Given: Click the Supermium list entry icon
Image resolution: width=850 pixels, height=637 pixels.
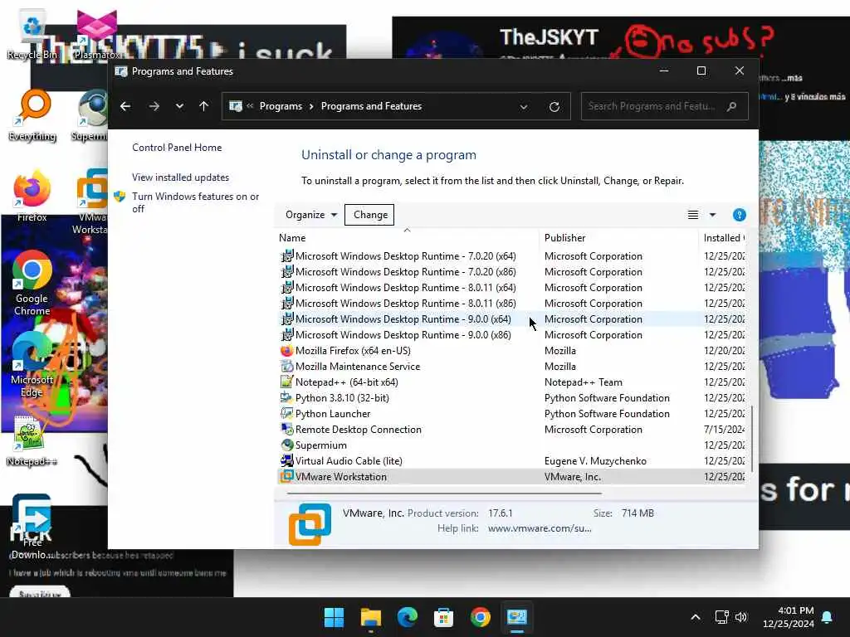Looking at the screenshot, I should 286,445.
